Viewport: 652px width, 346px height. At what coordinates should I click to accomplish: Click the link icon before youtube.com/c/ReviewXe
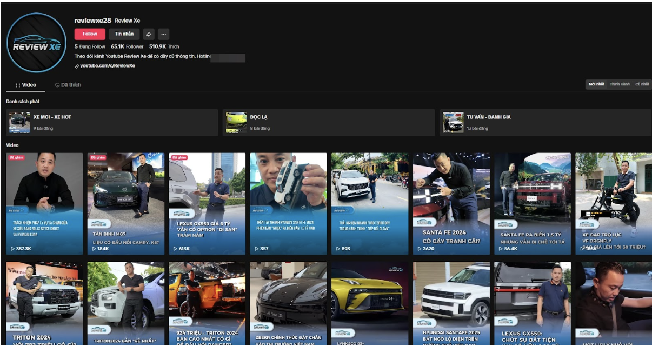[x=77, y=66]
